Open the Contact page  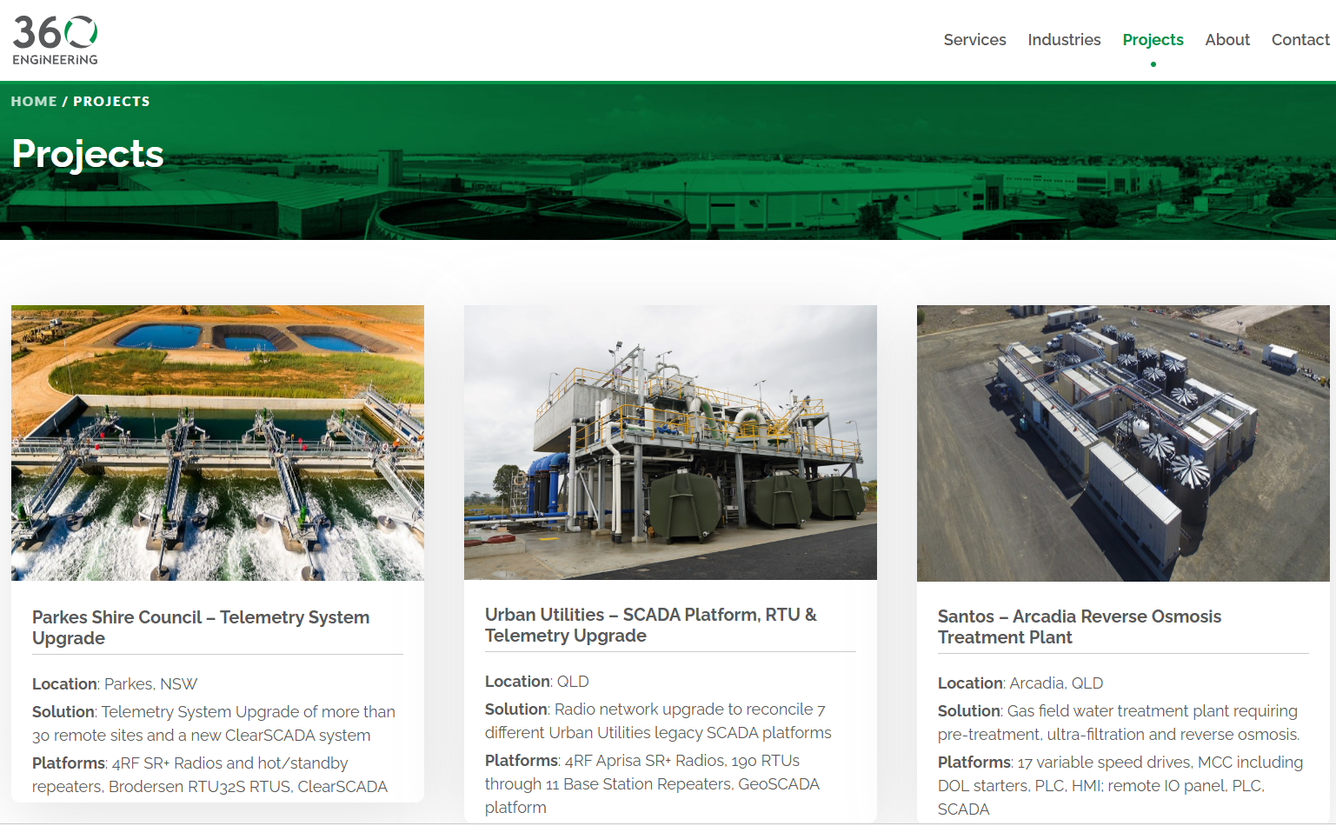pos(1300,40)
